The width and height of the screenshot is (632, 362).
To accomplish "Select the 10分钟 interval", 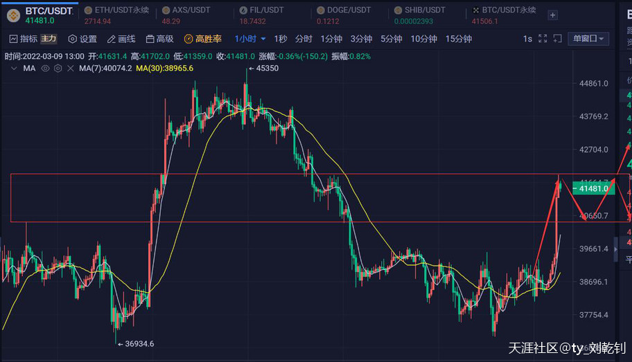I will point(423,39).
